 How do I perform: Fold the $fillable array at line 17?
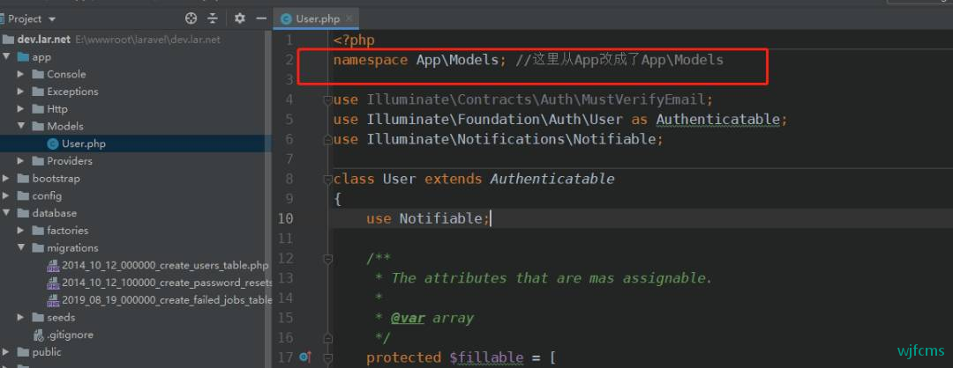click(327, 357)
